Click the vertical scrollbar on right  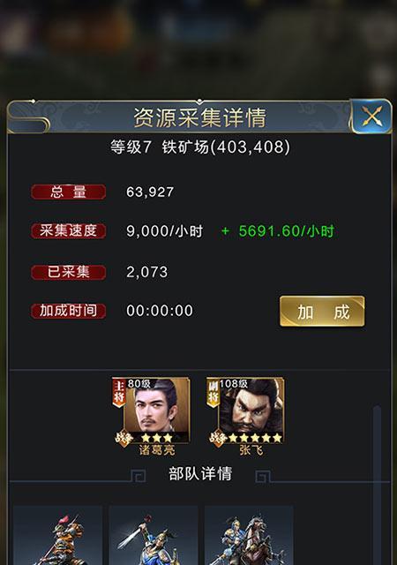click(378, 485)
